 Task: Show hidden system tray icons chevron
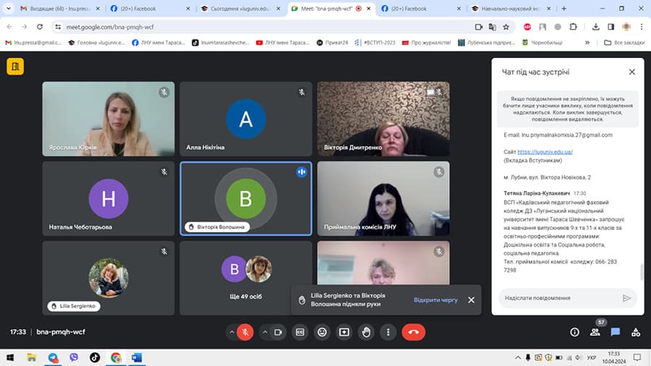click(518, 357)
